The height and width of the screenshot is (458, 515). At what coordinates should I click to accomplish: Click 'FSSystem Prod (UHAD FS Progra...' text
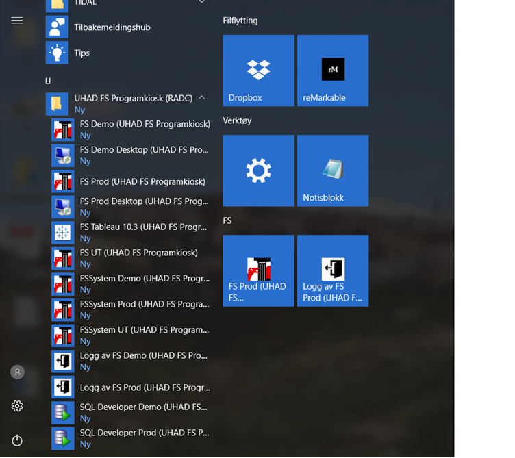(x=145, y=305)
